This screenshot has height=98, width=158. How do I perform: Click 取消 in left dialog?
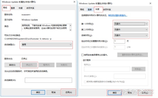click(53, 92)
